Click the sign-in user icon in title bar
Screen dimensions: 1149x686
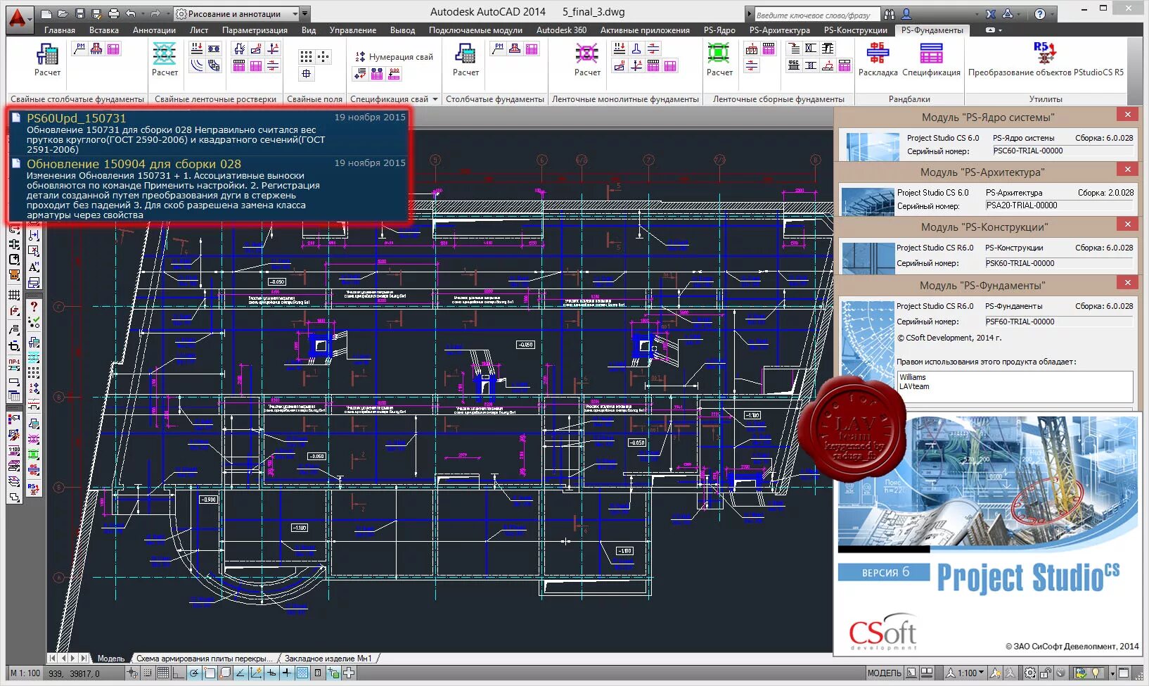(x=906, y=13)
